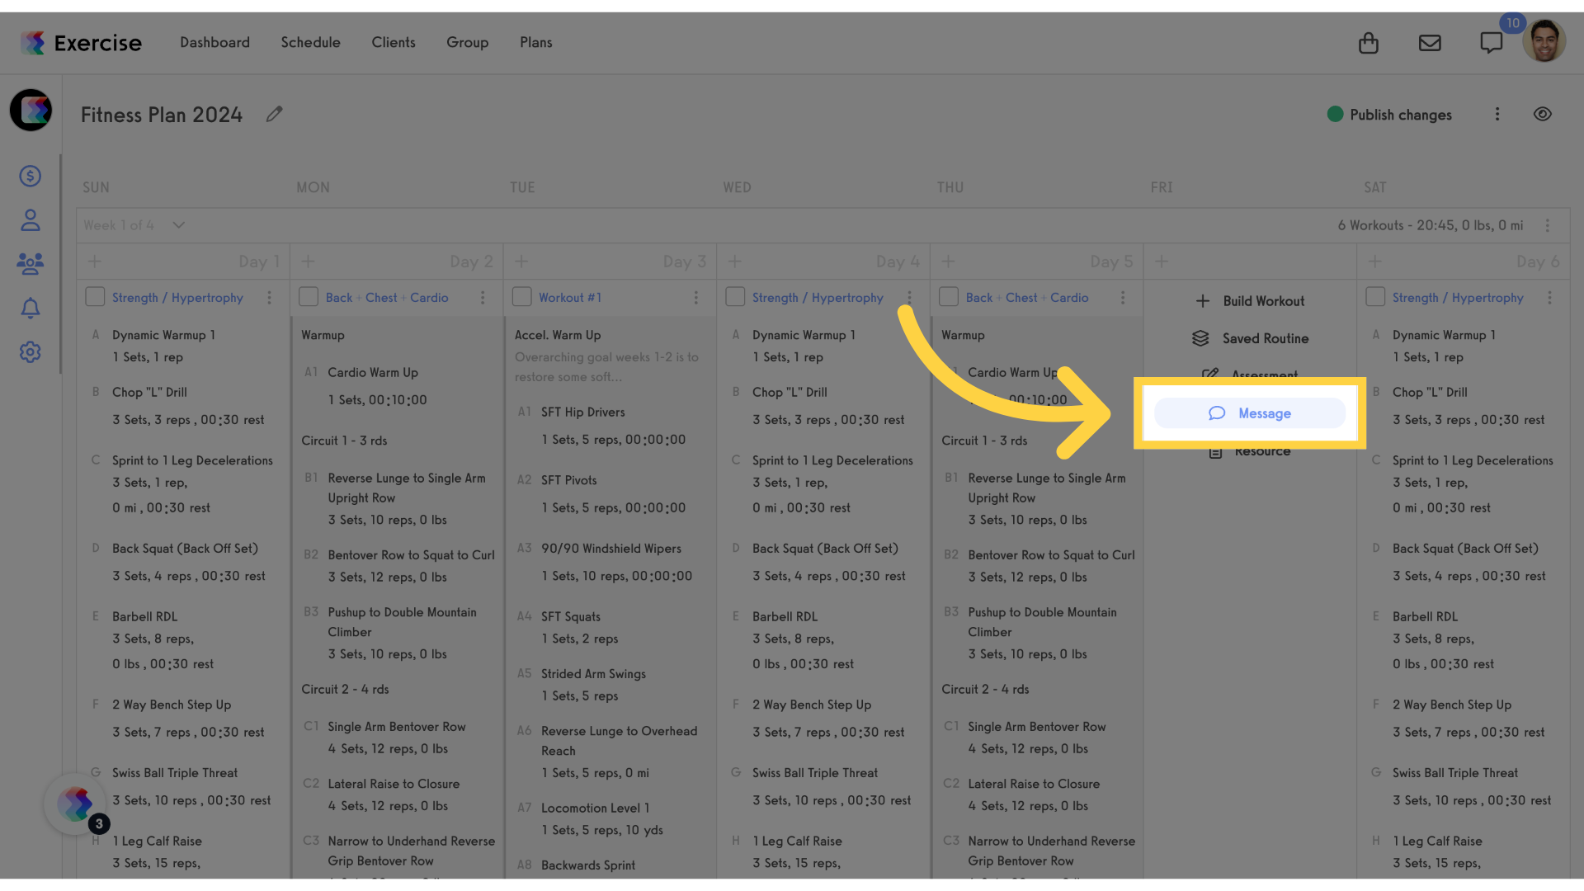Click Publish changes button
Screen dimensions: 1584x891
pyautogui.click(x=1389, y=115)
